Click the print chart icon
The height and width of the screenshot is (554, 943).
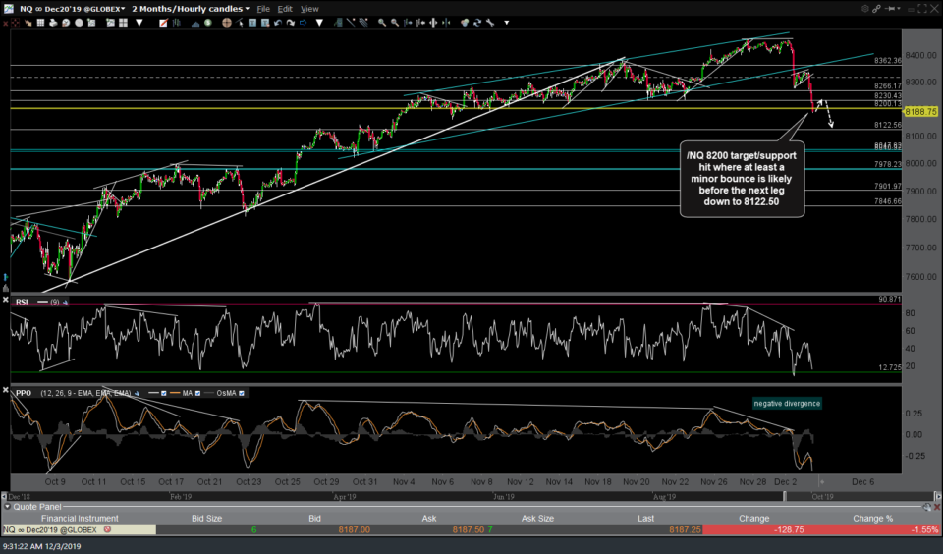pyautogui.click(x=53, y=23)
